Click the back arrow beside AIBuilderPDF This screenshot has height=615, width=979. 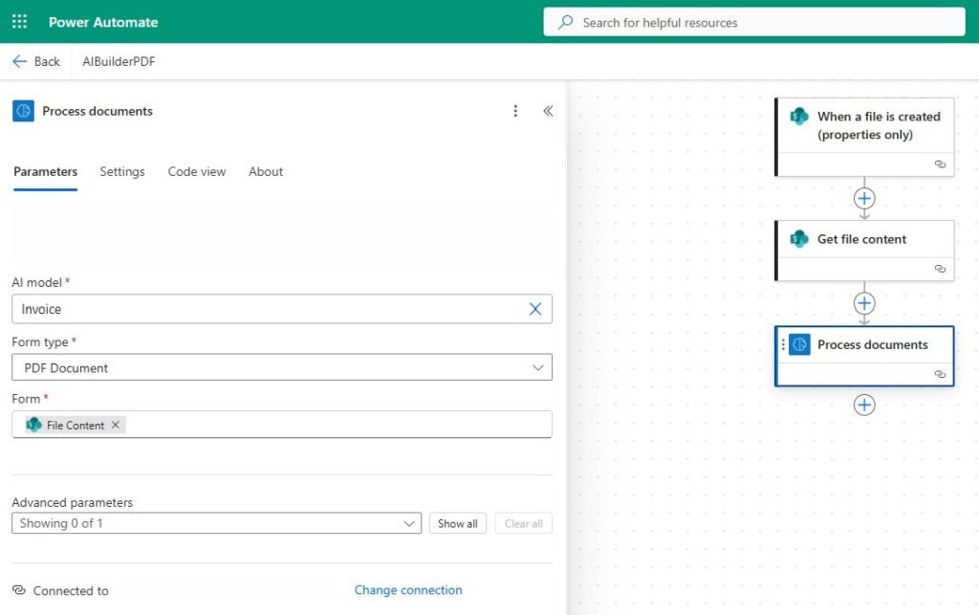[x=21, y=60]
